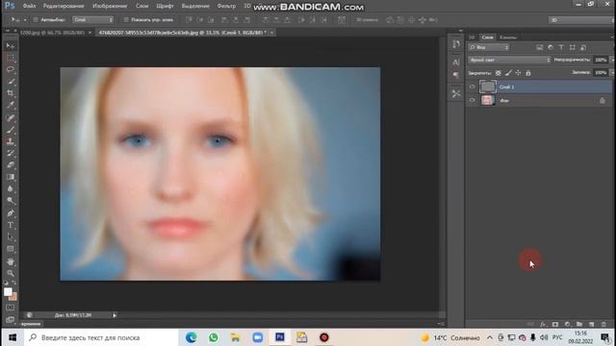
Task: Enable the Автовыбор checkbox
Action: pos(36,19)
